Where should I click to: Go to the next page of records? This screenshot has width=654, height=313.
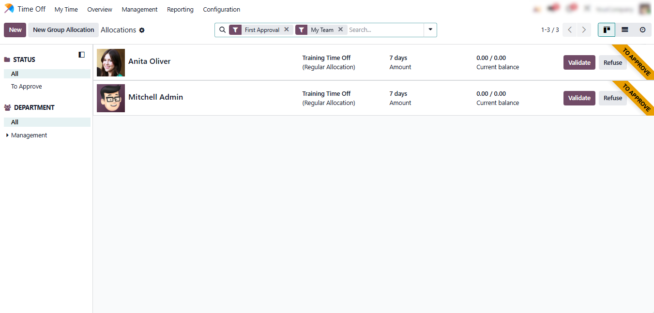(x=584, y=30)
